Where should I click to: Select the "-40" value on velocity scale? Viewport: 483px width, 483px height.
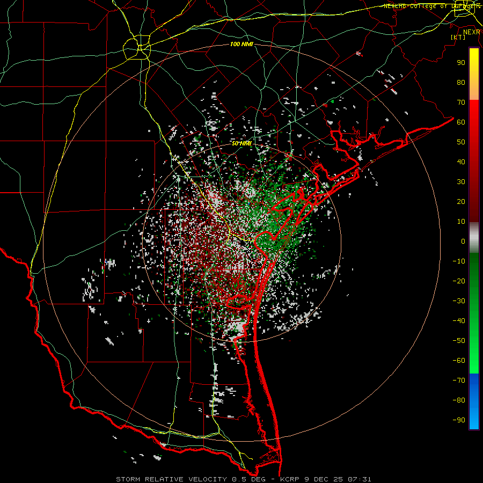[x=459, y=321]
